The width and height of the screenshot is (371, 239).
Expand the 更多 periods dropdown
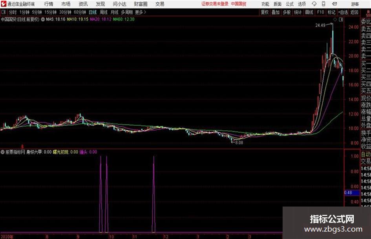point(141,12)
